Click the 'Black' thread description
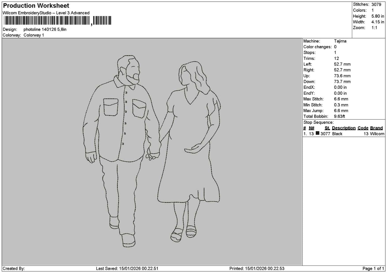The image size is (387, 273). point(337,134)
